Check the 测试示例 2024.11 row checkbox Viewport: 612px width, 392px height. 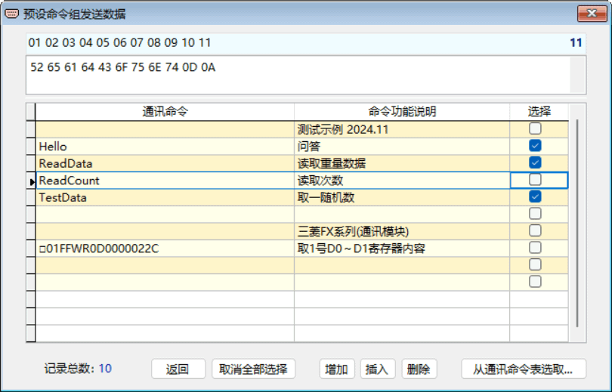pyautogui.click(x=535, y=128)
